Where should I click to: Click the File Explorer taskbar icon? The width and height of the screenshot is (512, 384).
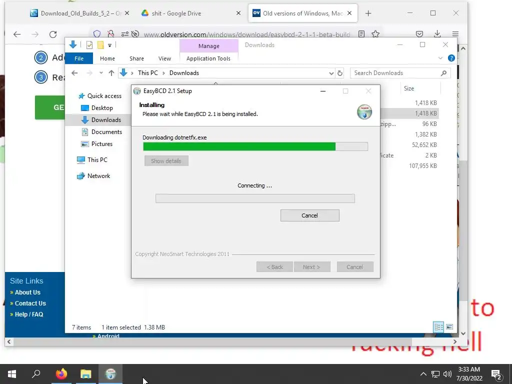[x=86, y=374]
